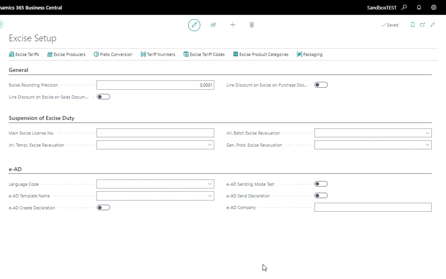Click the Excise Rounding Precision field
The height and width of the screenshot is (279, 446).
click(155, 85)
